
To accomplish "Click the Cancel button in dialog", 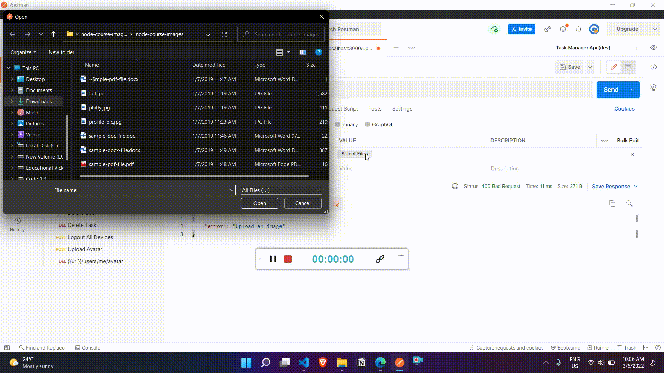I will tap(303, 203).
